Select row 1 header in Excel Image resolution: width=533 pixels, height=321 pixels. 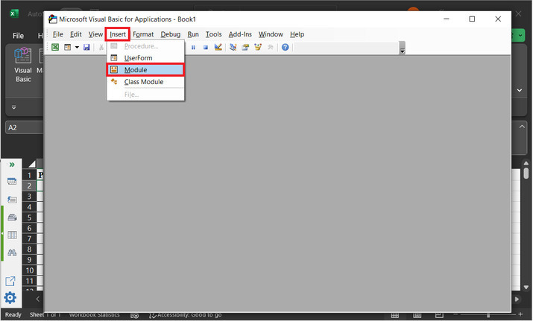[x=29, y=175]
